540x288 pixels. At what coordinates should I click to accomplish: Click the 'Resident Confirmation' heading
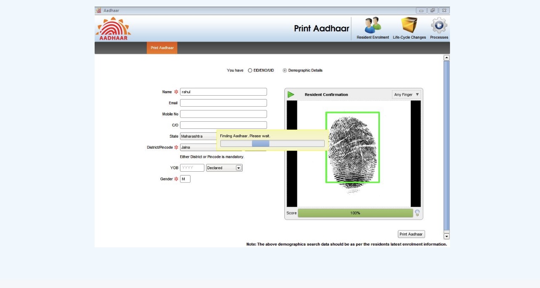pos(326,94)
